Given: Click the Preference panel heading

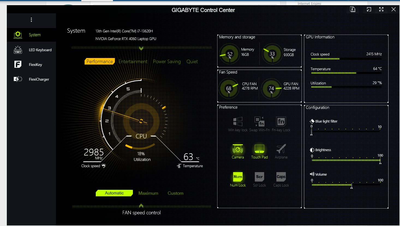Looking at the screenshot, I should tap(228, 107).
